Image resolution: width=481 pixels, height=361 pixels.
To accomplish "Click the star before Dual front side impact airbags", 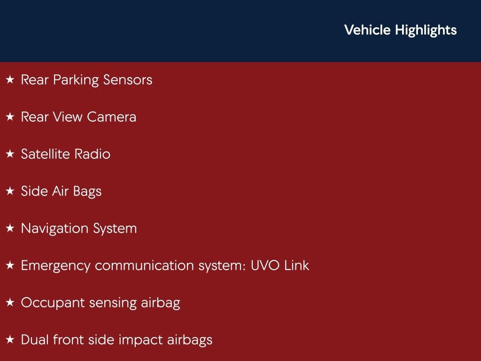I will click(10, 340).
